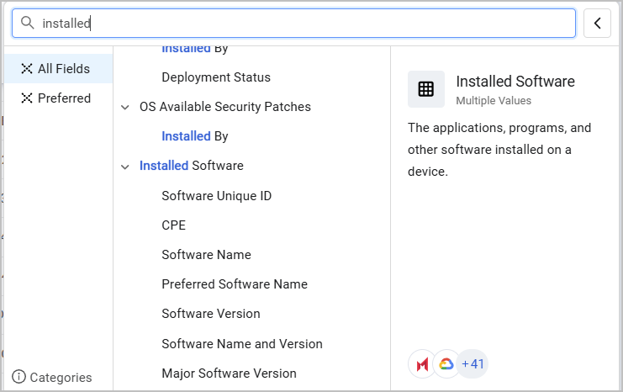Select Software Name and Version field
The height and width of the screenshot is (392, 623).
click(242, 343)
